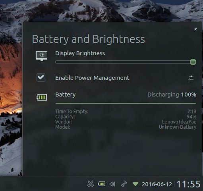Click the Display Brightness label
The width and height of the screenshot is (203, 191).
pos(80,53)
